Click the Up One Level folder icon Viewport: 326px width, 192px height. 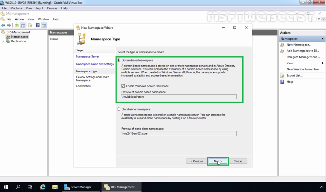17,25
